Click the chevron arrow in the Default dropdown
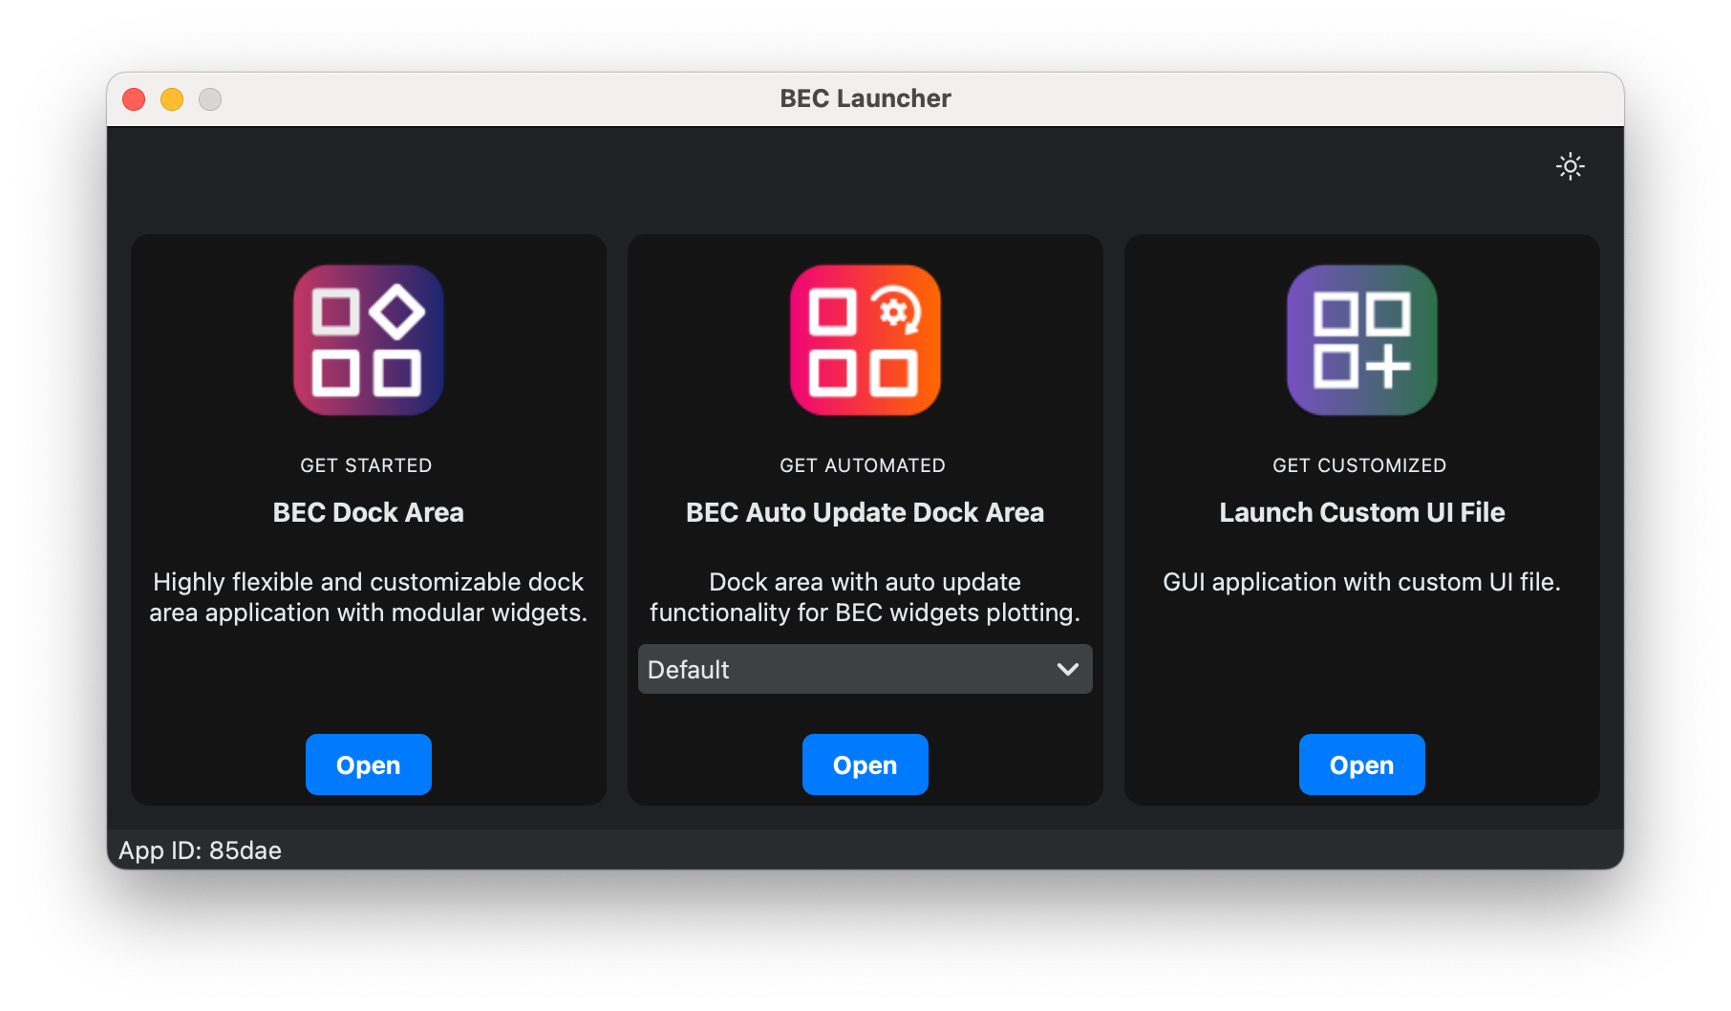Image resolution: width=1731 pixels, height=1011 pixels. pyautogui.click(x=1068, y=669)
